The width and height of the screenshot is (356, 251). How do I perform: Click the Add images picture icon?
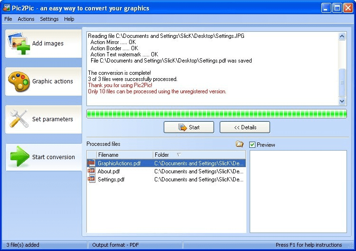click(x=19, y=43)
